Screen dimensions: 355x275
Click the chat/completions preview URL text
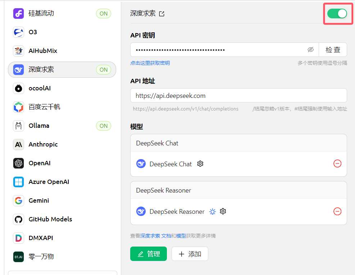coord(186,109)
